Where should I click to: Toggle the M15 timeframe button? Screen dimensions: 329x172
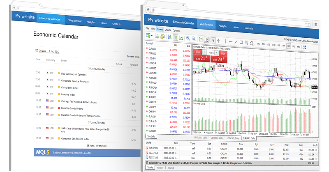point(268,44)
